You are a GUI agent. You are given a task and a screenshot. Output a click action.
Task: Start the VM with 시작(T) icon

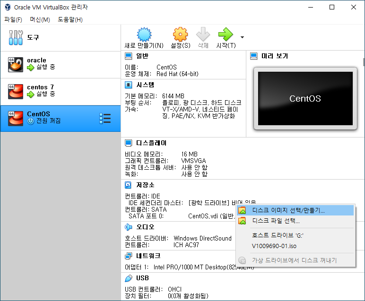(x=226, y=34)
